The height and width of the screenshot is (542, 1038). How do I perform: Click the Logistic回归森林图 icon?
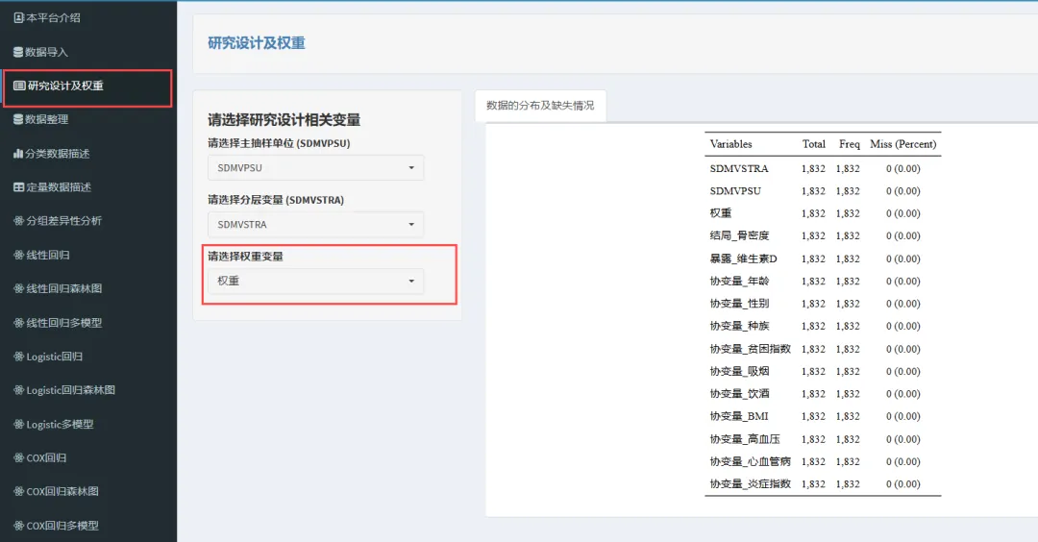18,390
